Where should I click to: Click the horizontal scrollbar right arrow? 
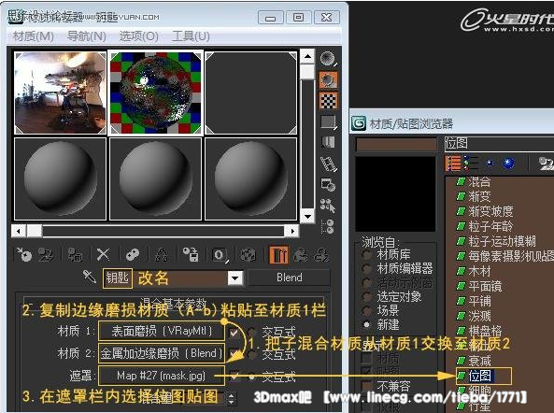(x=292, y=232)
